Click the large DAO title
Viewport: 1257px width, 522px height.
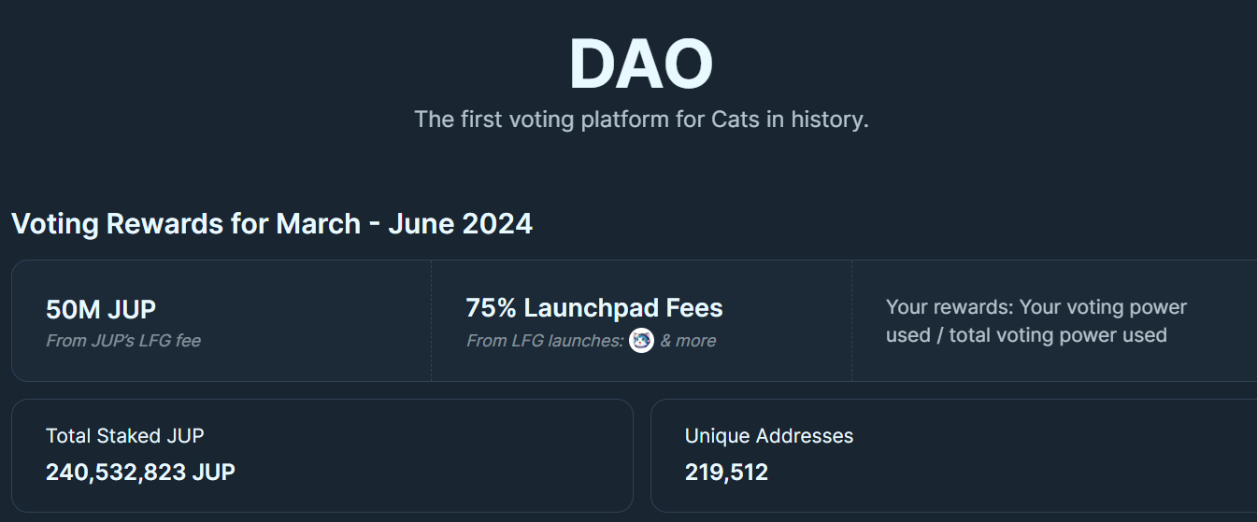click(641, 65)
